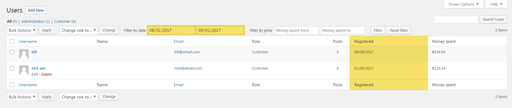The width and height of the screenshot is (512, 108).
Task: Click money spent value 534.04
Action: click(439, 52)
